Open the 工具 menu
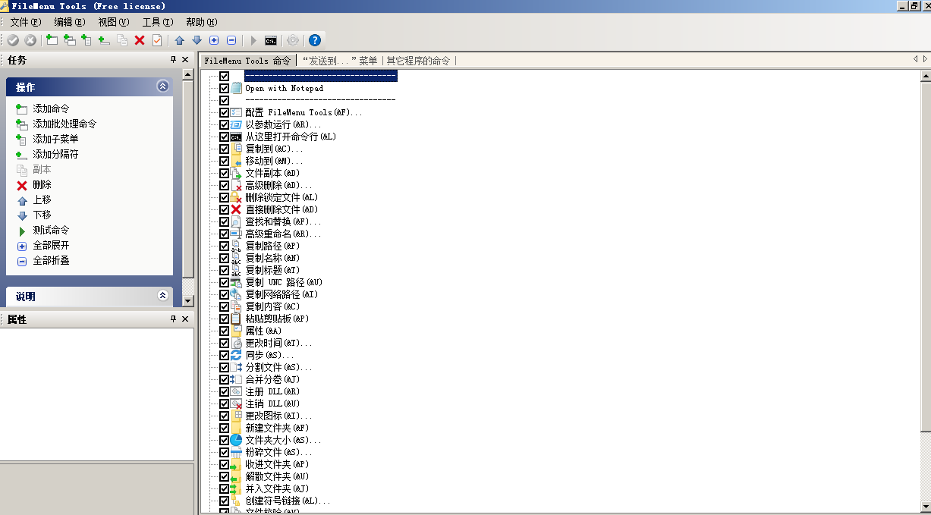This screenshot has height=515, width=931. tap(157, 22)
